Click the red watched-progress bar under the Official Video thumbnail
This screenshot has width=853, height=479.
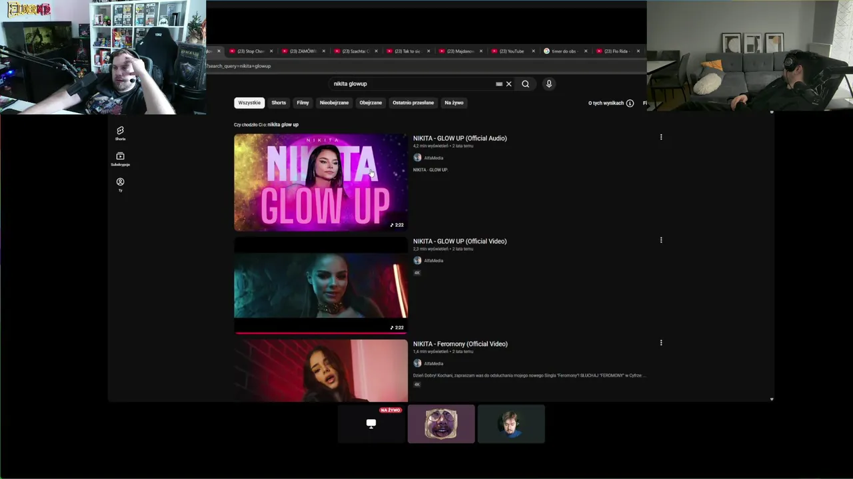click(321, 333)
